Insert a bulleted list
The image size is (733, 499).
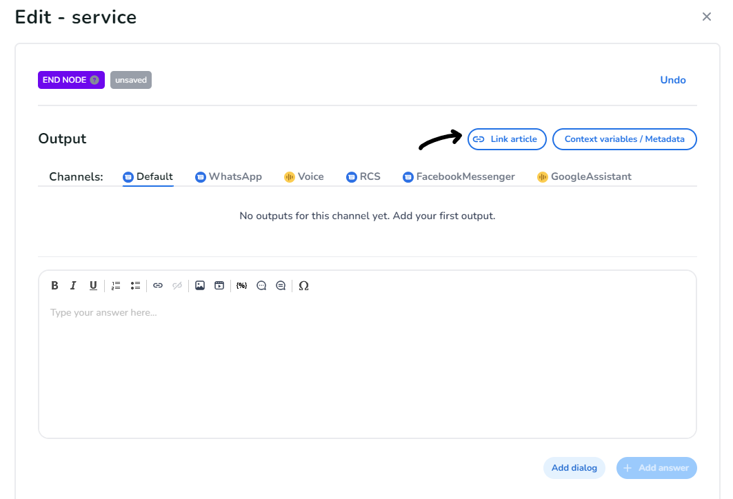point(136,285)
